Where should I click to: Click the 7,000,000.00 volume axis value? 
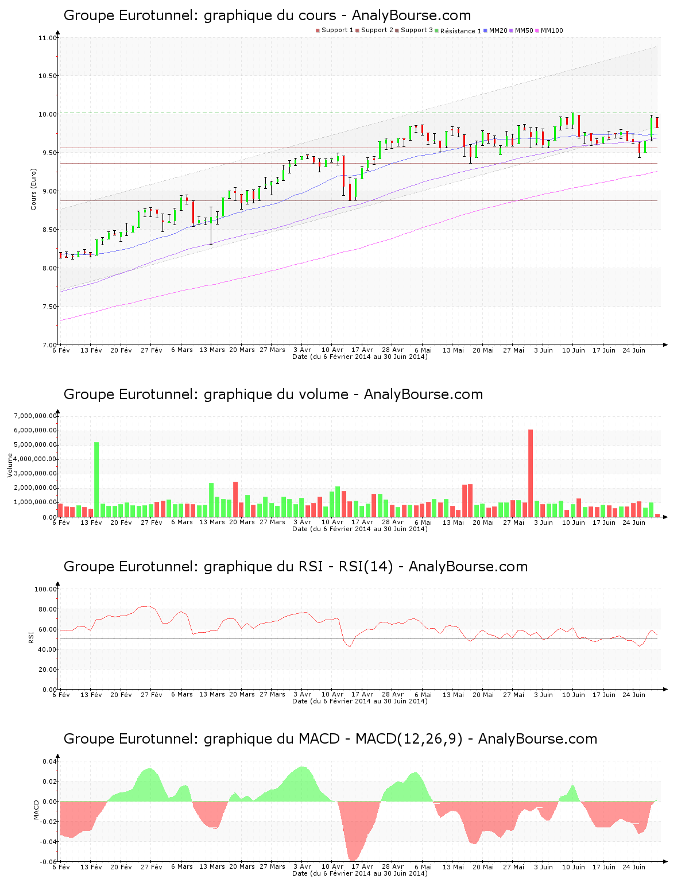(36, 416)
